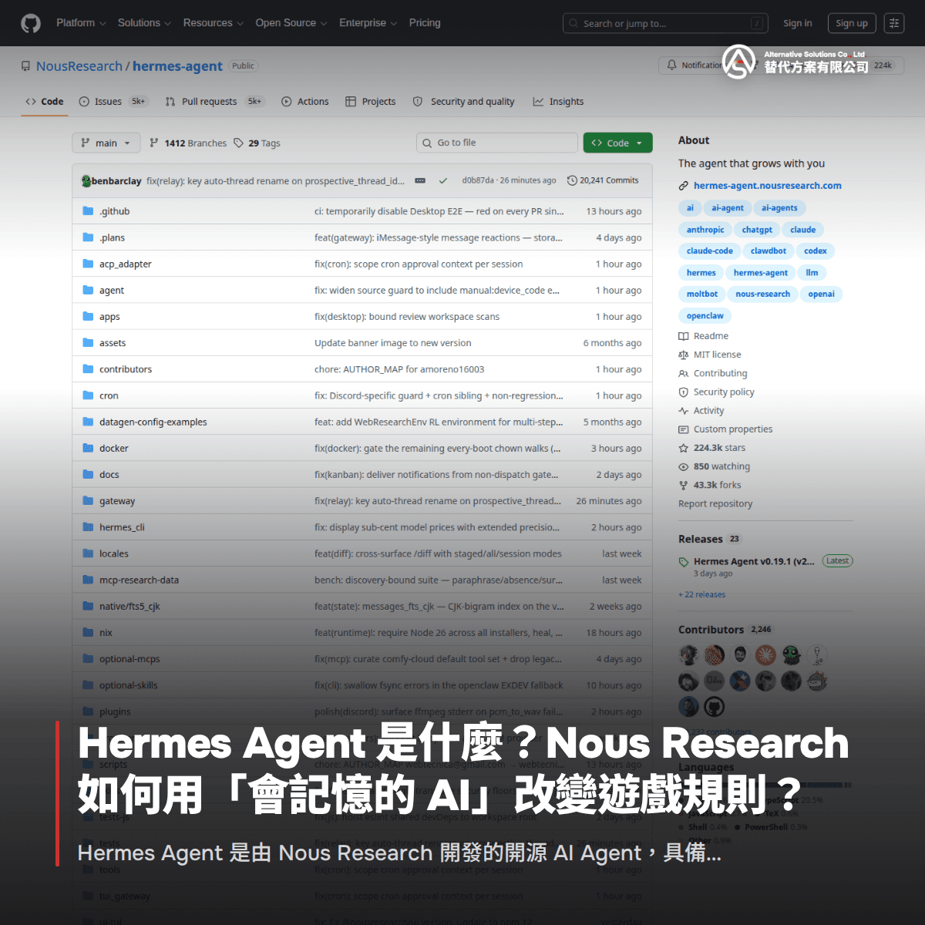Focus the Search or jump to field
This screenshot has width=925, height=925.
point(666,23)
